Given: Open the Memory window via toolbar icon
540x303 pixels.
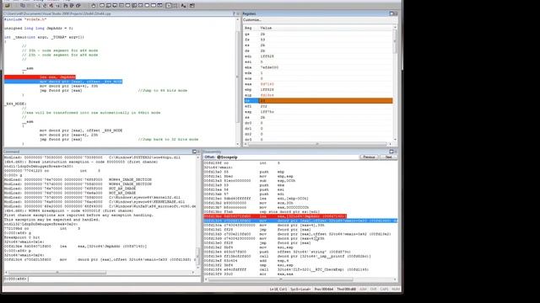Looking at the screenshot, I should [127, 6].
